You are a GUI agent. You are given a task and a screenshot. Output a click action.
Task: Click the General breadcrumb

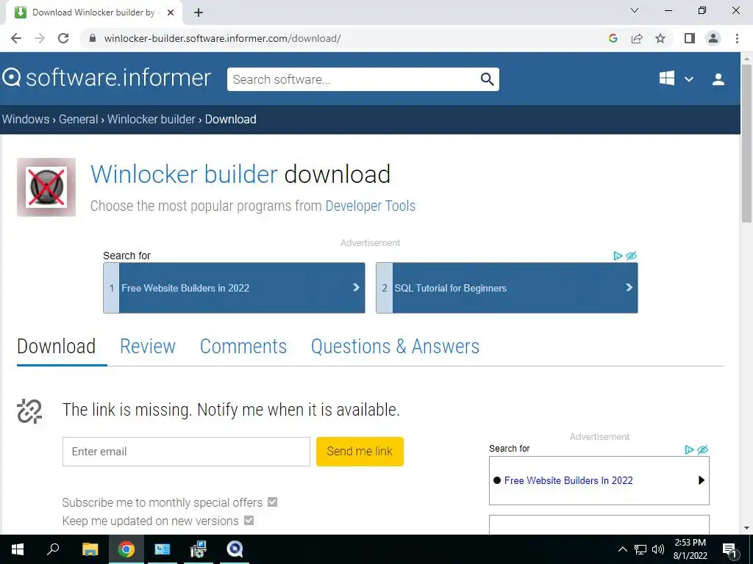point(78,119)
